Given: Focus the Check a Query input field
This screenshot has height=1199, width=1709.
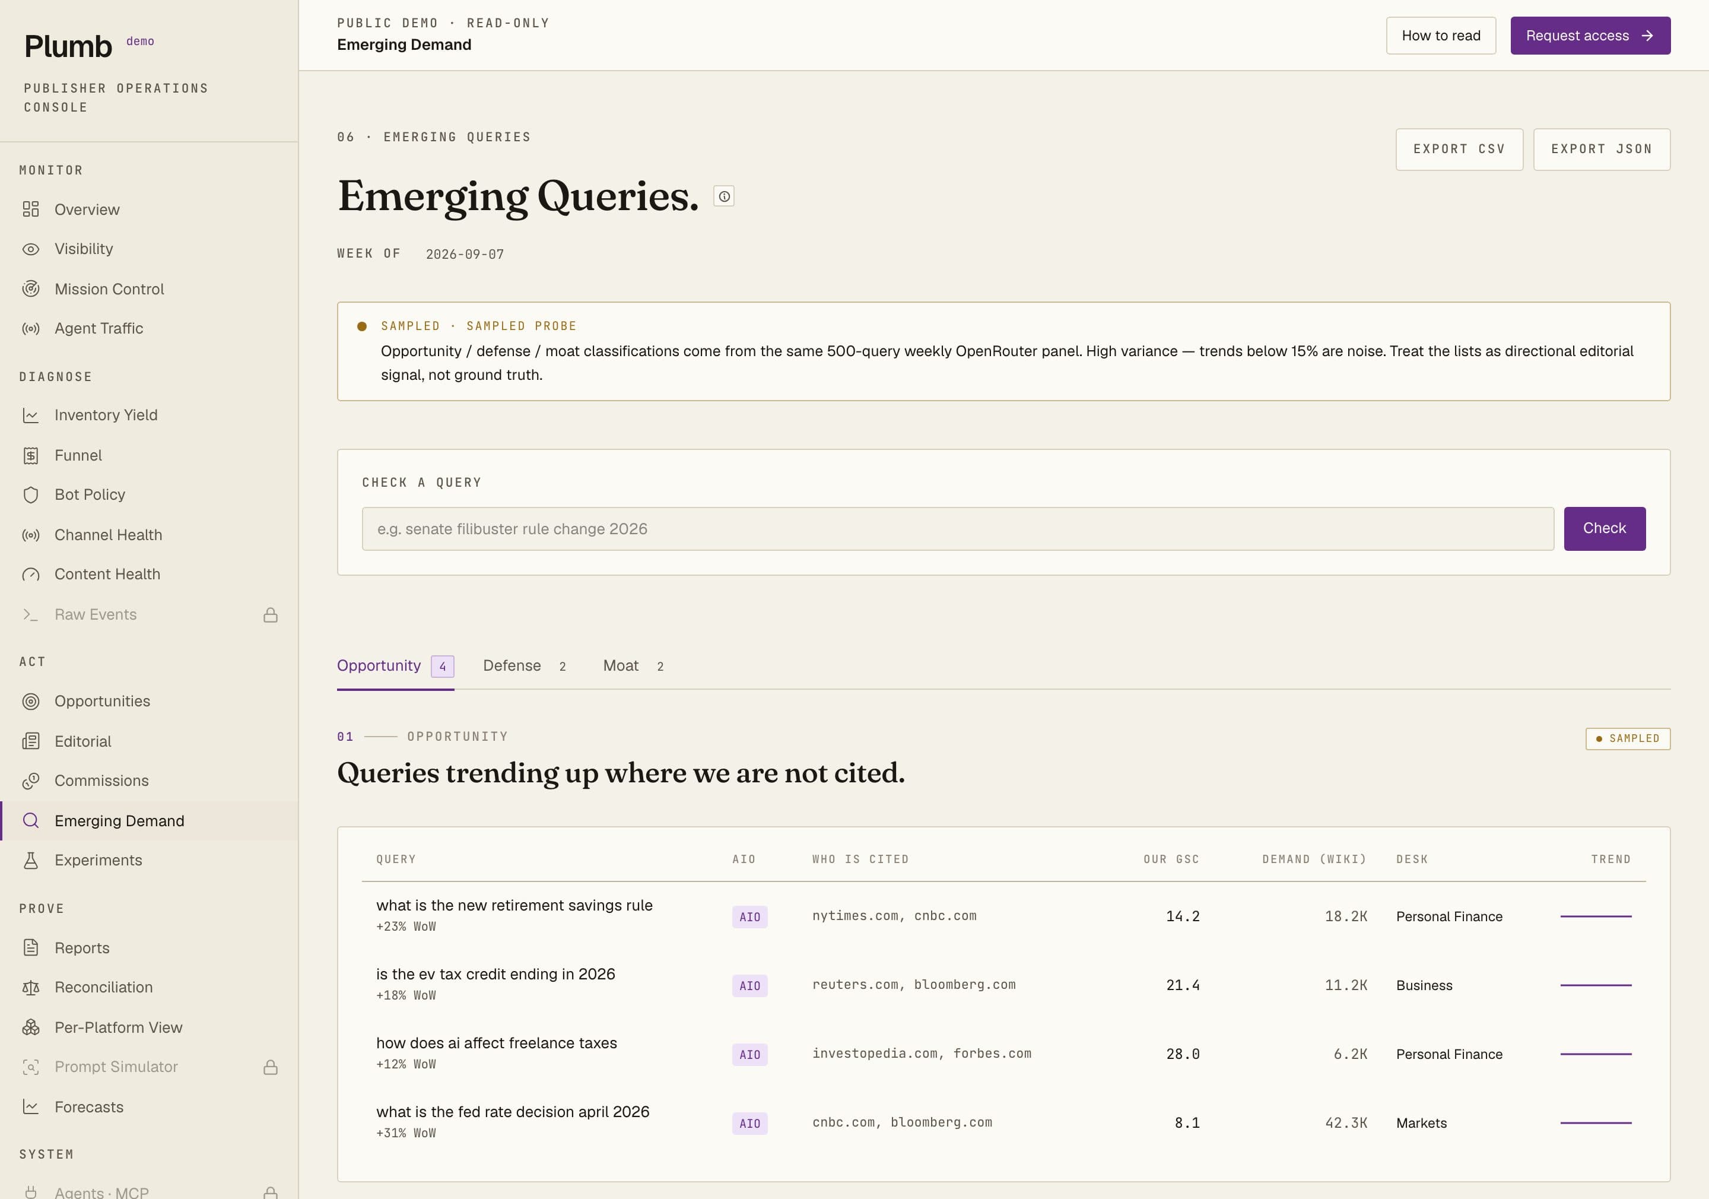Looking at the screenshot, I should pyautogui.click(x=957, y=529).
